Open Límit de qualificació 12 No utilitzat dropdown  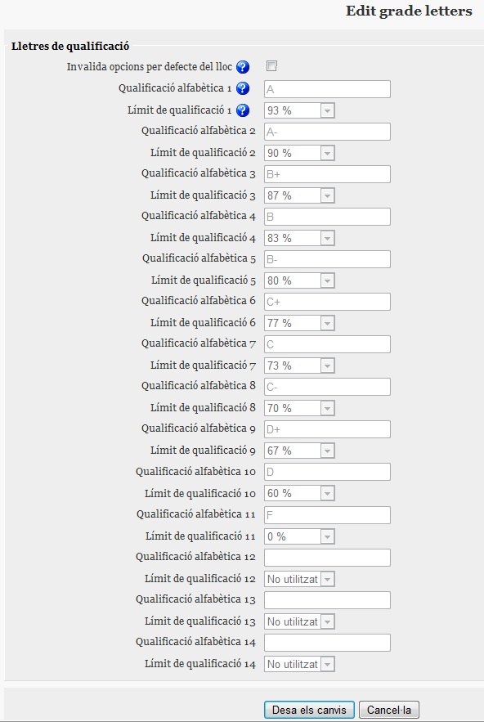click(x=299, y=579)
